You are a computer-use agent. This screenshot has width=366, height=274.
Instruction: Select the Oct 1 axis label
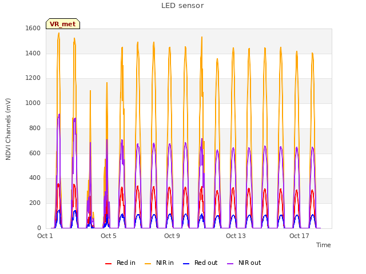point(45,236)
